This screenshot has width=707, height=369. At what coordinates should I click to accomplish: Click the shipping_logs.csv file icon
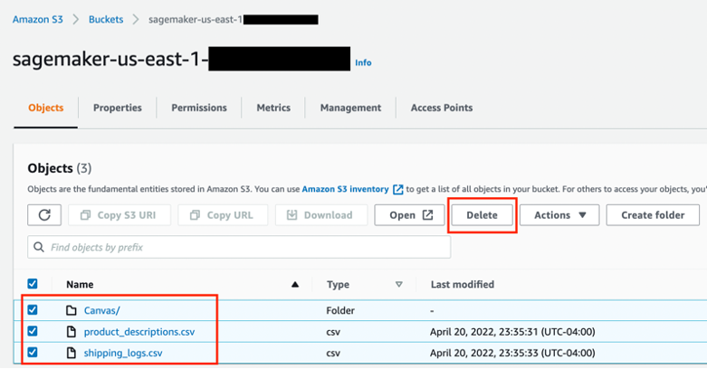[x=72, y=353]
